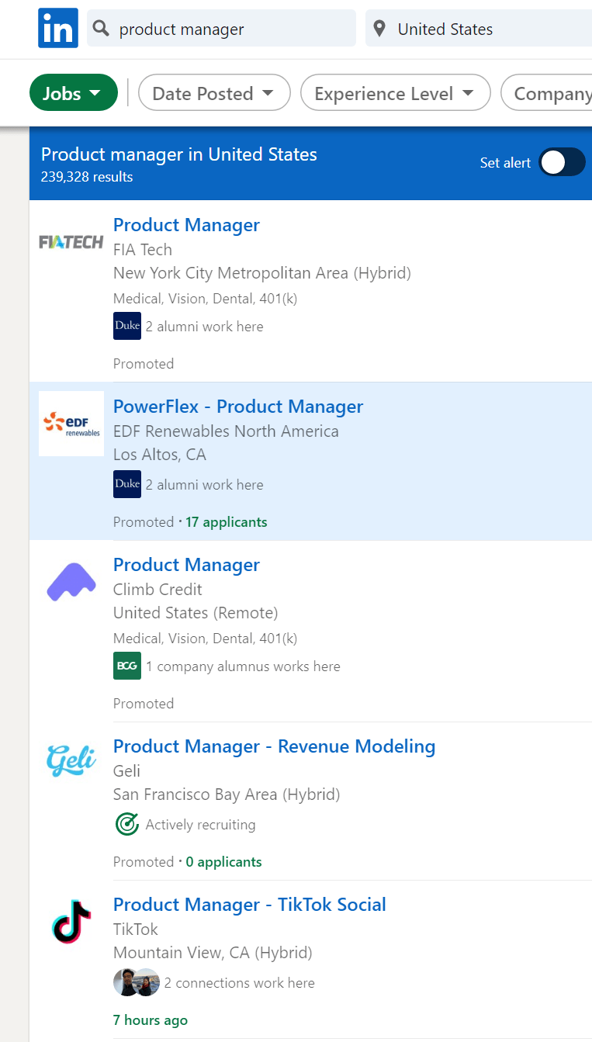The image size is (592, 1042).
Task: Click the TikTok company name text
Action: 136,929
